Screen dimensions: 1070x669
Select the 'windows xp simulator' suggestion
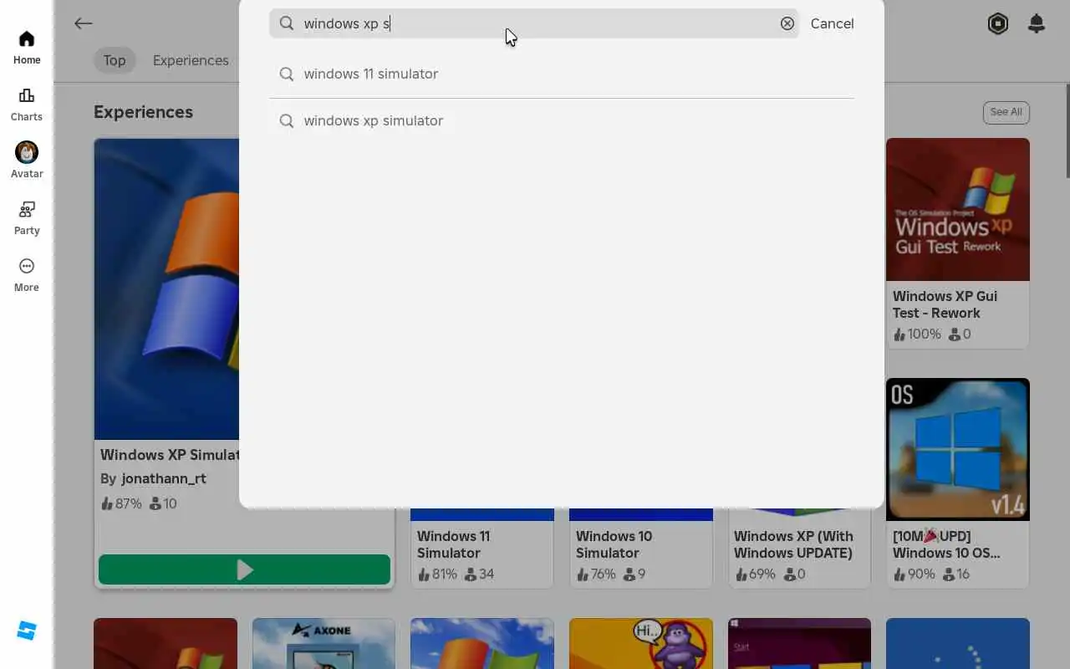click(x=562, y=120)
